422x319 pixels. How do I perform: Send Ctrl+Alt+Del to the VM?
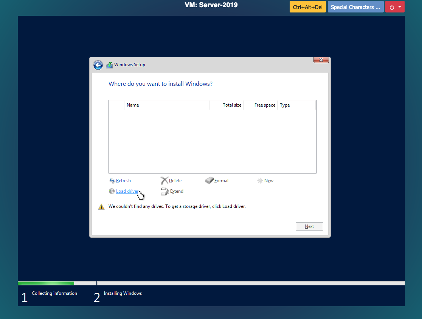308,7
